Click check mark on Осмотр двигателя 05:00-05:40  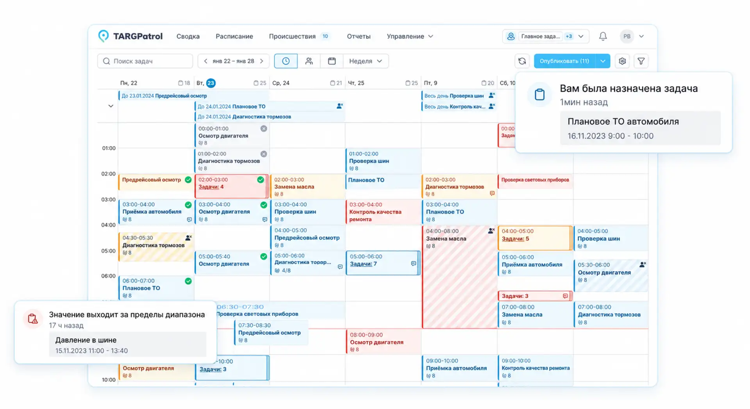(264, 257)
